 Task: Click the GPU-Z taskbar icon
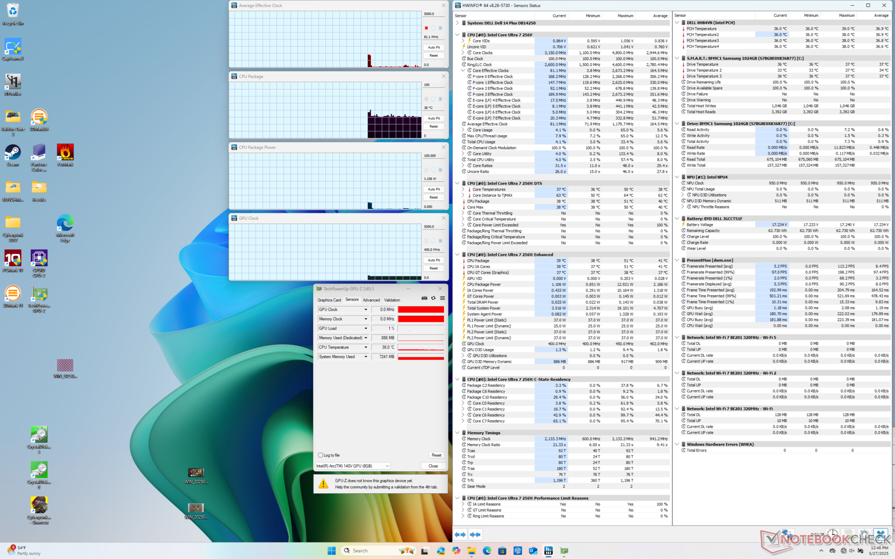564,551
